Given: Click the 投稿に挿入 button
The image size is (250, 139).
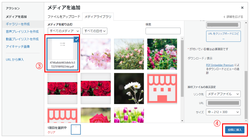Looking at the screenshot, I should (234, 130).
